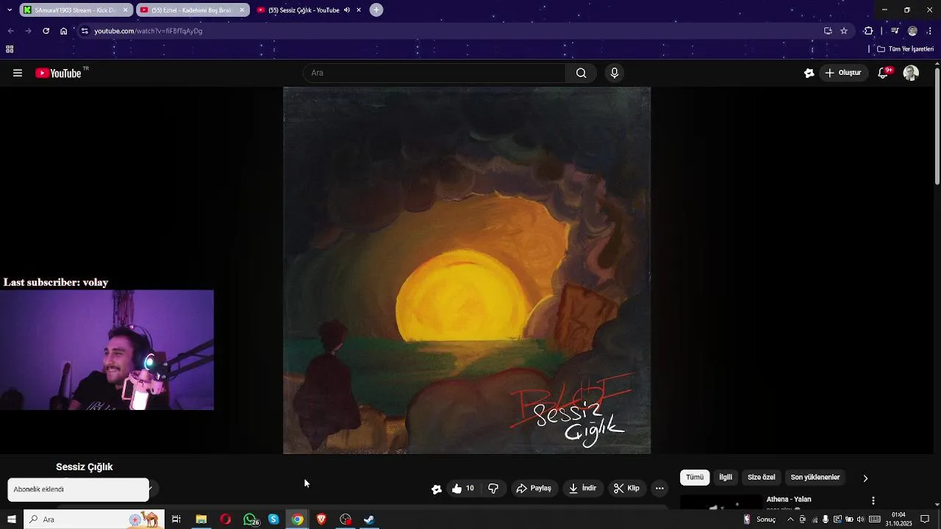Select the Tümü filter chip

coord(695,478)
